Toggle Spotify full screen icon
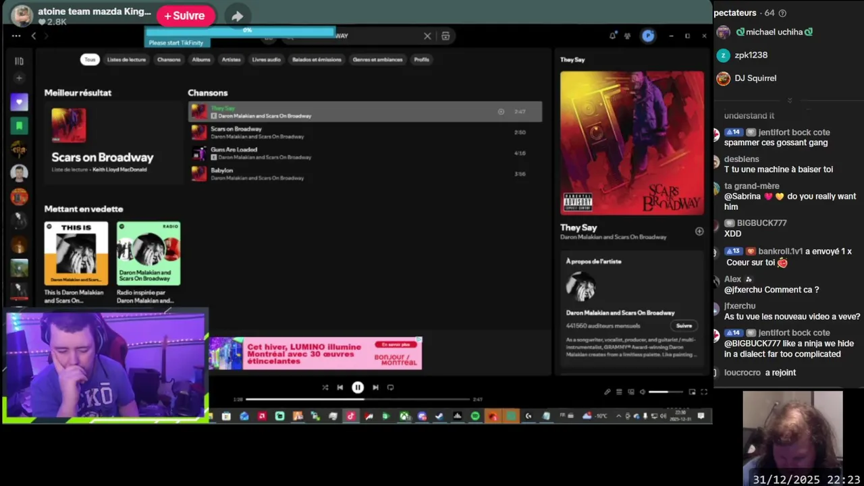The image size is (864, 486). tap(704, 391)
